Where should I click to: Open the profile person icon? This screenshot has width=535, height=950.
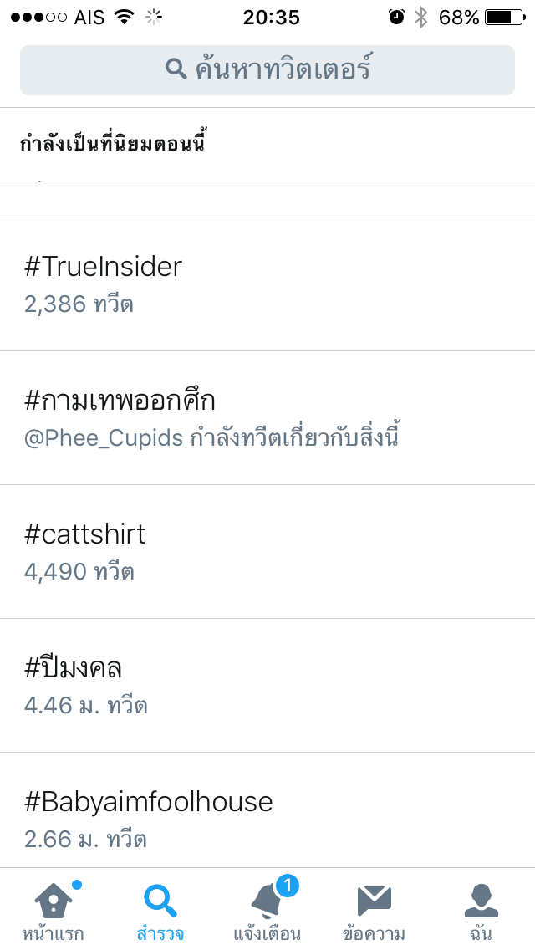click(x=481, y=901)
